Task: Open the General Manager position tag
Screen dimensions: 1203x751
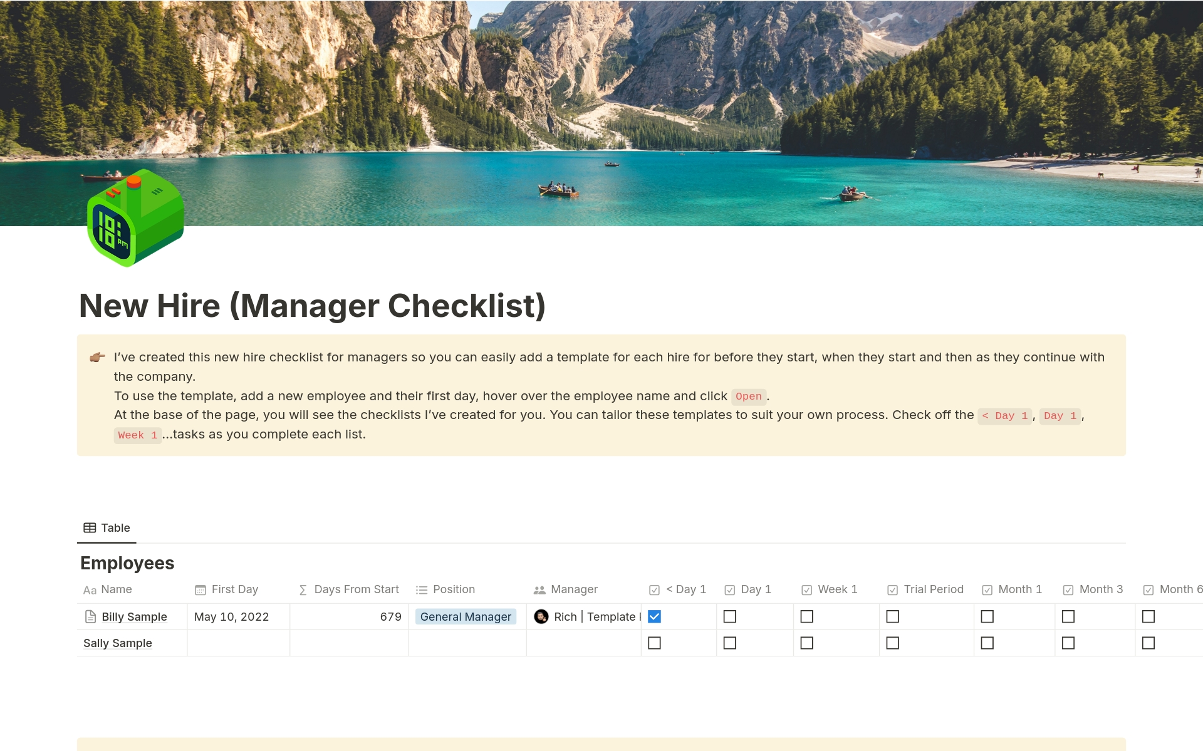Action: pyautogui.click(x=466, y=617)
